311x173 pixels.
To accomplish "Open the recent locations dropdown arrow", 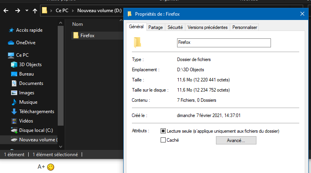I will point(27,11).
